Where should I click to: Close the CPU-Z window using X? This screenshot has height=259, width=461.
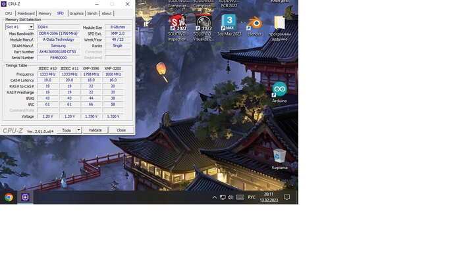click(127, 4)
